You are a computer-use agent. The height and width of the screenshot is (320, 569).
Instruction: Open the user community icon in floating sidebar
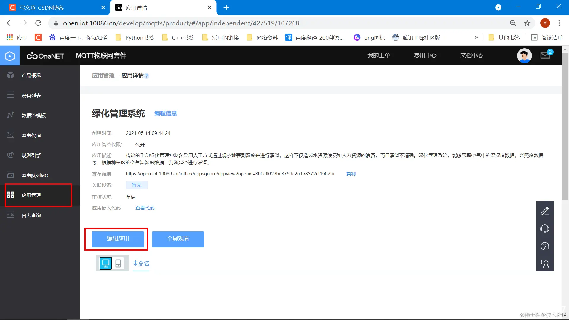[x=545, y=263]
